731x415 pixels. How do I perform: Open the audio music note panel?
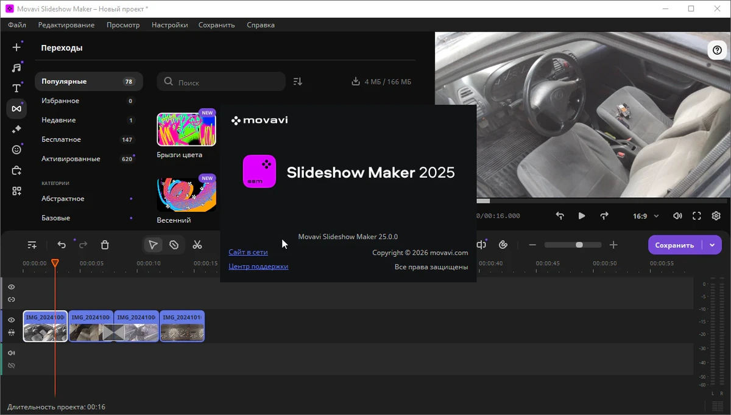[x=16, y=68]
